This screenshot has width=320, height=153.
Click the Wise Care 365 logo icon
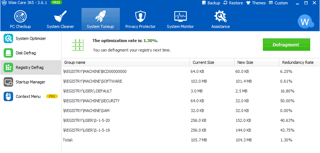click(4, 3)
